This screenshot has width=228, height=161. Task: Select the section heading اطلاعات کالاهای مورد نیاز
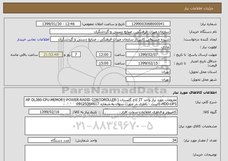click(195, 92)
